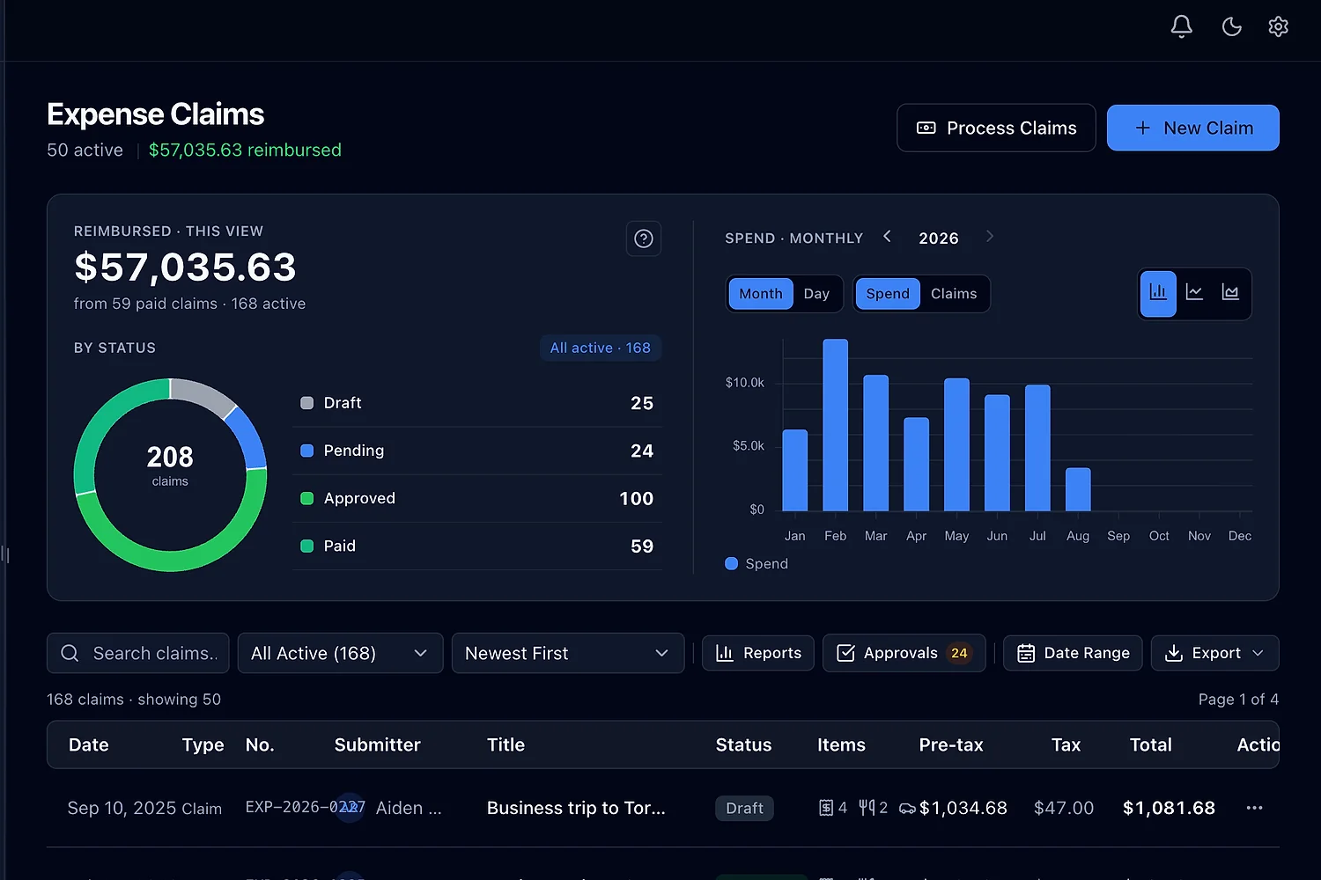
Task: Open the notifications bell
Action: tap(1181, 26)
